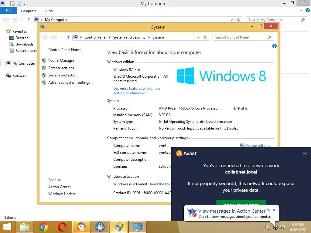Viewport: 311px width, 233px height.
Task: Go to Control Panel Home
Action: click(x=65, y=50)
